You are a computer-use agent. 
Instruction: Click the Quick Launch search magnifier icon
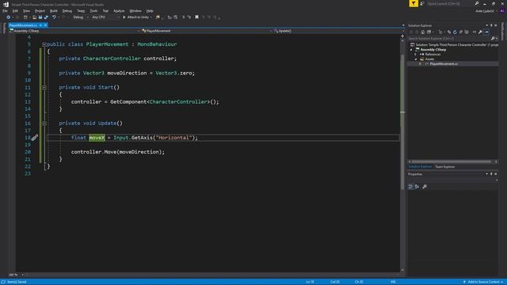[x=477, y=3]
